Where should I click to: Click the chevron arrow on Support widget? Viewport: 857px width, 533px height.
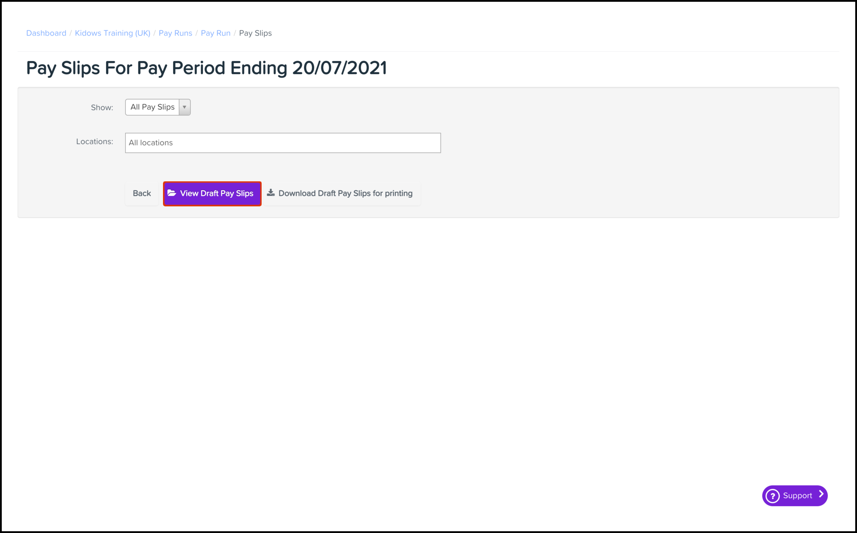pyautogui.click(x=821, y=494)
